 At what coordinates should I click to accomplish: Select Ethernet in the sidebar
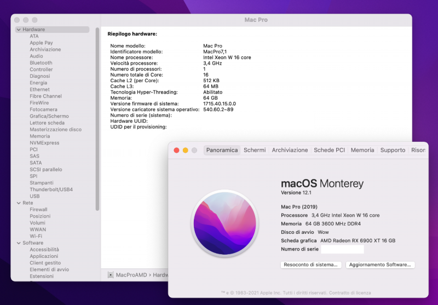pyautogui.click(x=39, y=89)
